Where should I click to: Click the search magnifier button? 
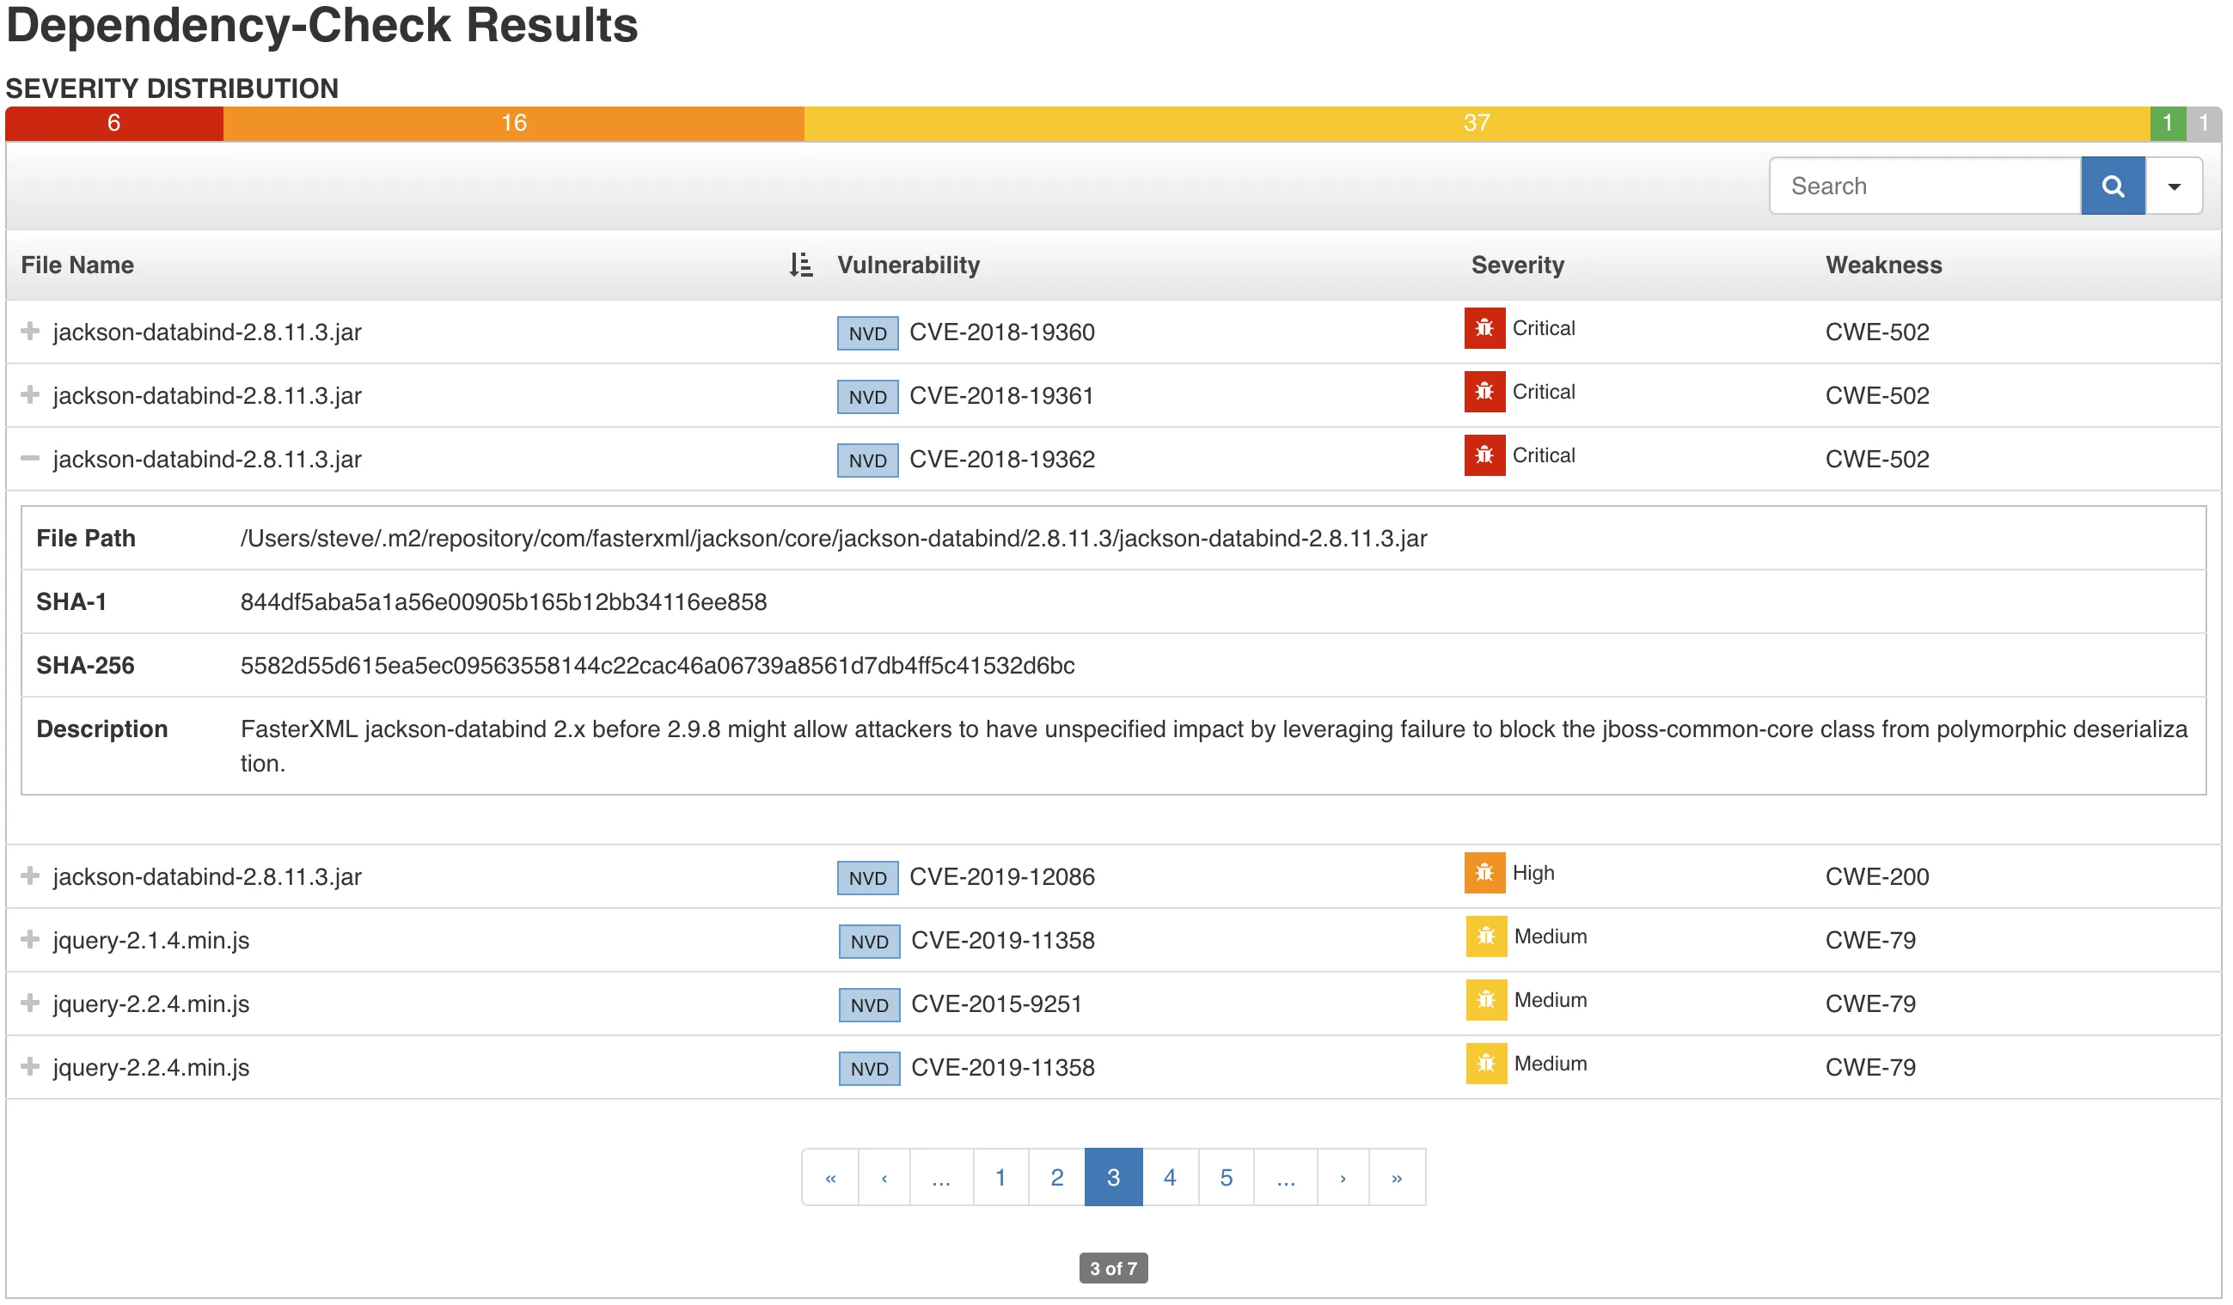2114,186
